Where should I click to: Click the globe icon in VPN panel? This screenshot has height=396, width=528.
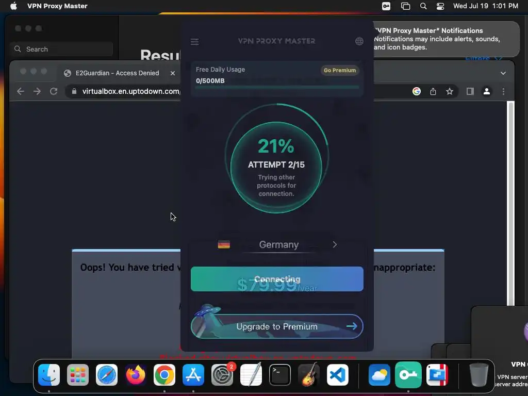(359, 41)
